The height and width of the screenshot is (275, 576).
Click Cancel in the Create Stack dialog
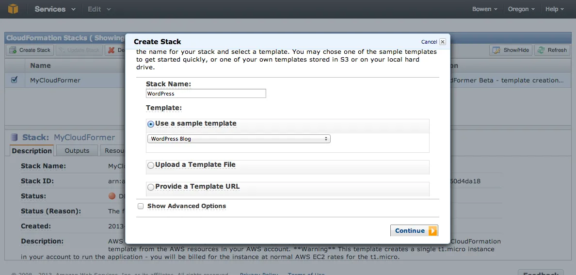click(x=429, y=42)
